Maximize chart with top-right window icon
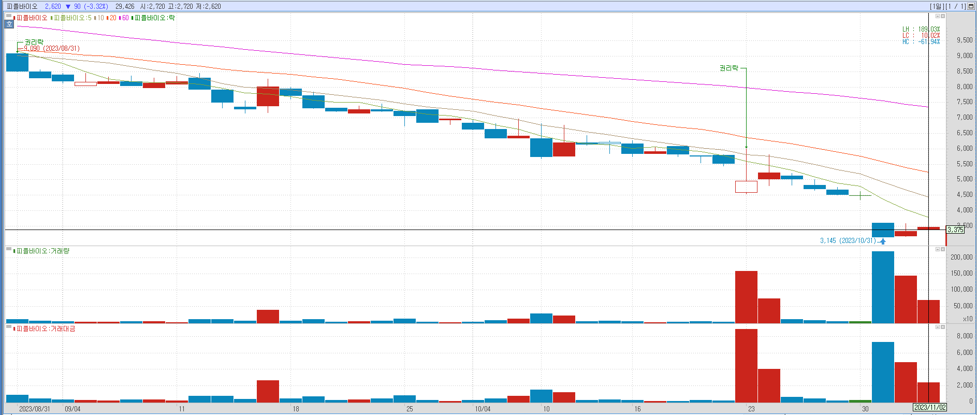 pyautogui.click(x=971, y=6)
